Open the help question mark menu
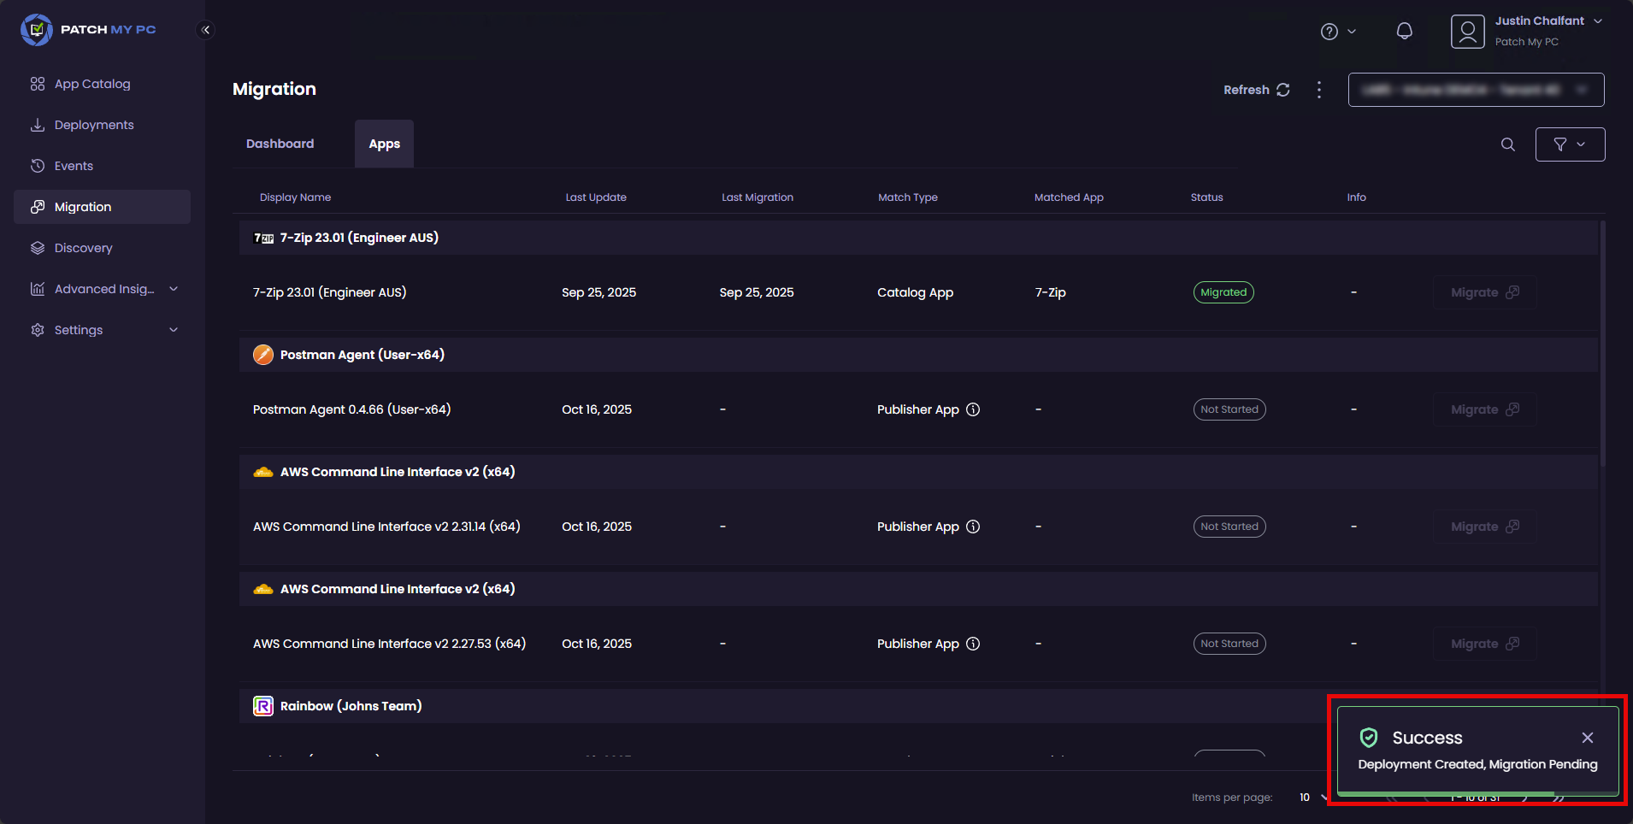The height and width of the screenshot is (824, 1633). point(1337,32)
